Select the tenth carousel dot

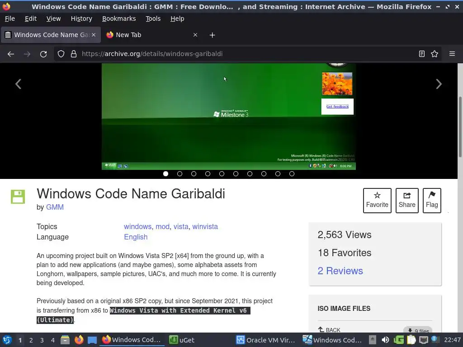(x=292, y=174)
